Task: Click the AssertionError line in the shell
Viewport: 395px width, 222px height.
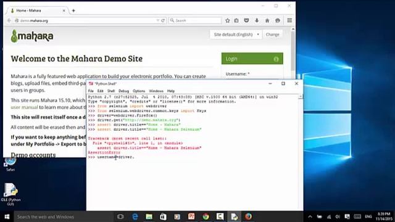Action: [x=104, y=152]
